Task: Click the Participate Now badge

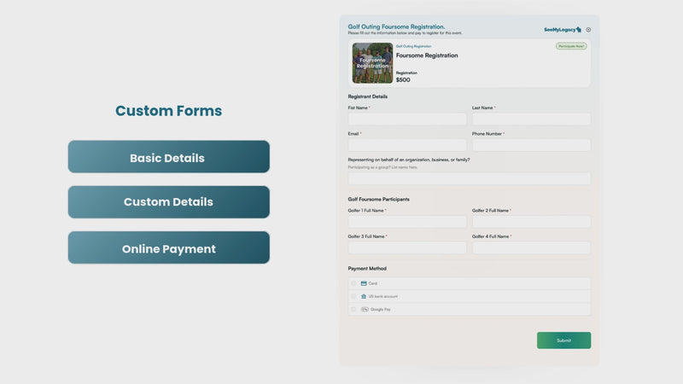Action: click(x=571, y=46)
